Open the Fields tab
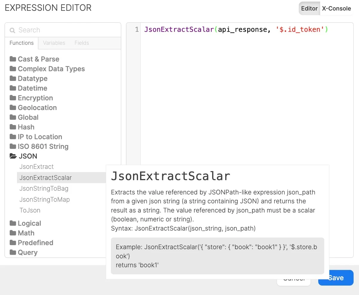This screenshot has height=295, width=359. click(81, 43)
